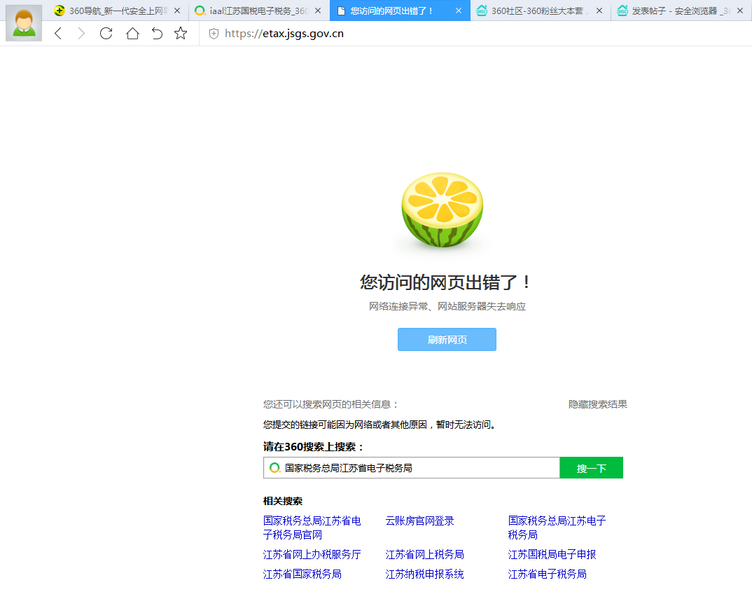This screenshot has height=592, width=752.
Task: Click the back navigation arrow
Action: [x=58, y=33]
